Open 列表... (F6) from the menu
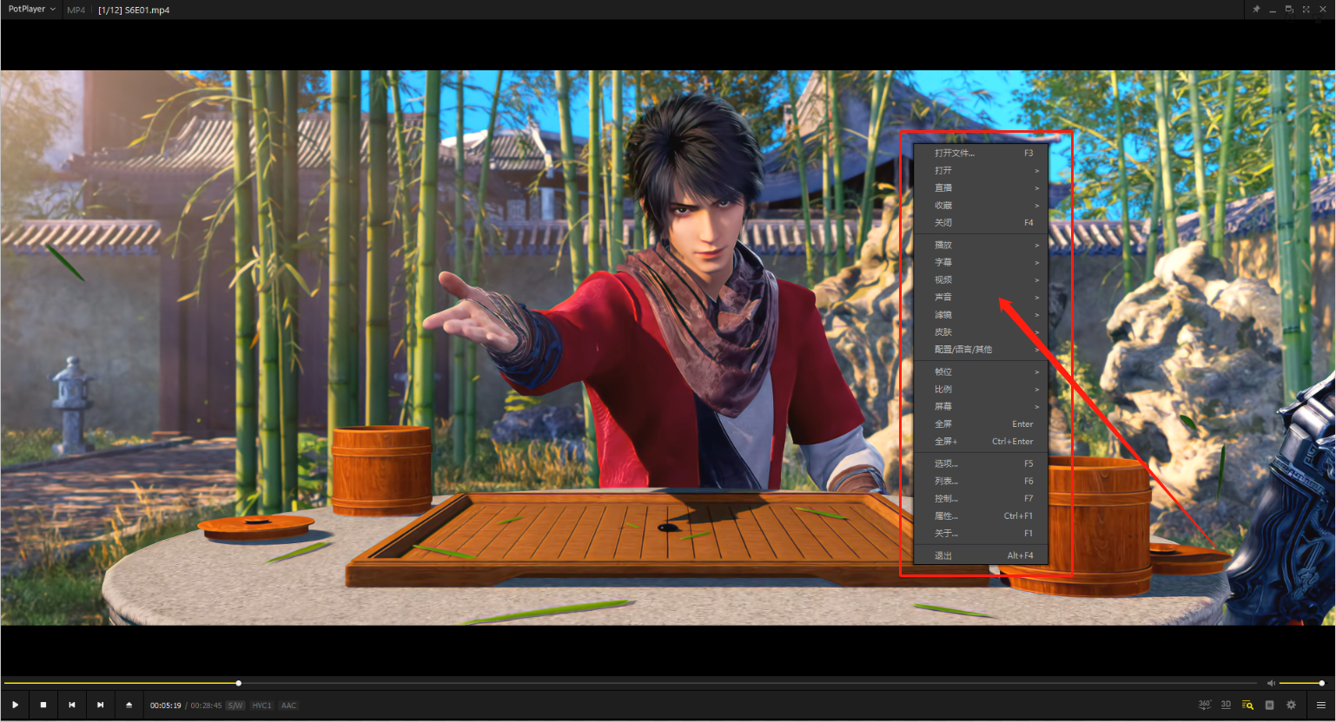The width and height of the screenshot is (1336, 722). [981, 481]
